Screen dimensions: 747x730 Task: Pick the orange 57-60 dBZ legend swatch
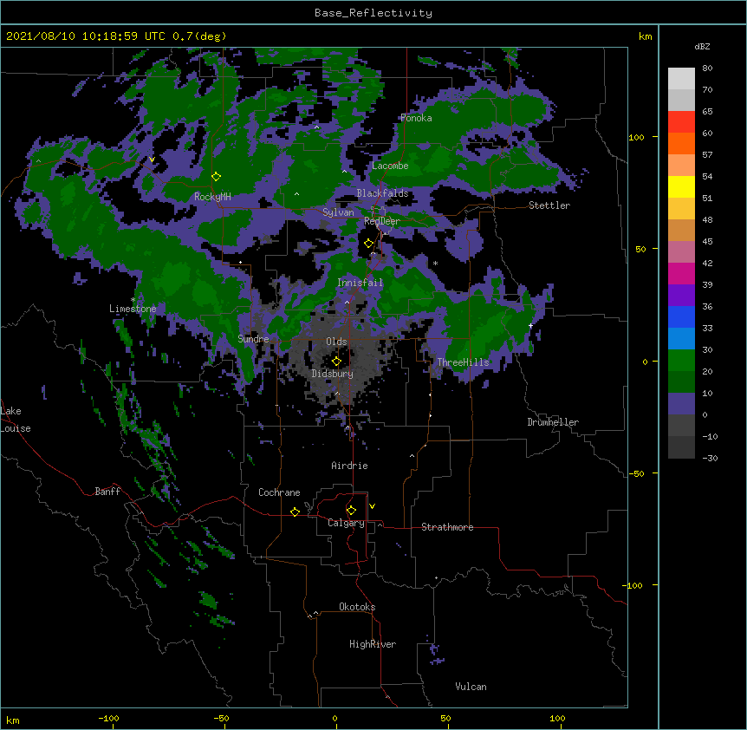coord(681,143)
